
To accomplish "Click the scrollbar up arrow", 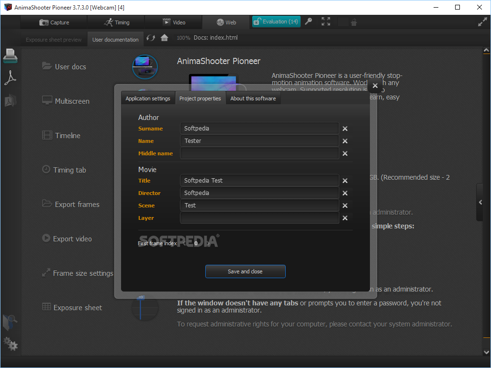I will [486, 50].
